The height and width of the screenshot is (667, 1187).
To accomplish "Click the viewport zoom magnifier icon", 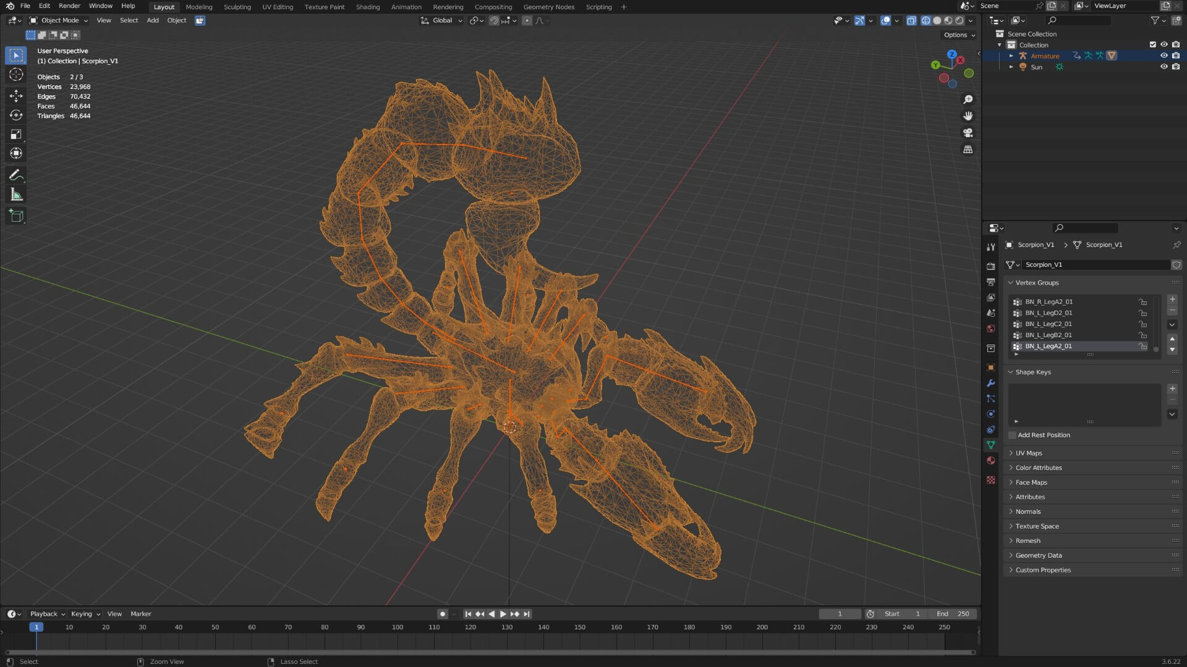I will 968,99.
